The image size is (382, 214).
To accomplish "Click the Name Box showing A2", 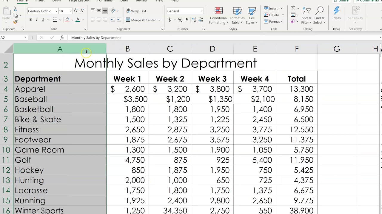I will point(11,37).
